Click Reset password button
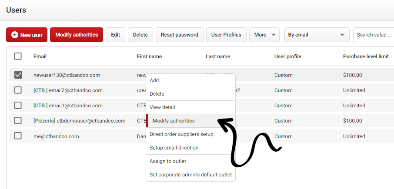394x189 pixels. 179,35
